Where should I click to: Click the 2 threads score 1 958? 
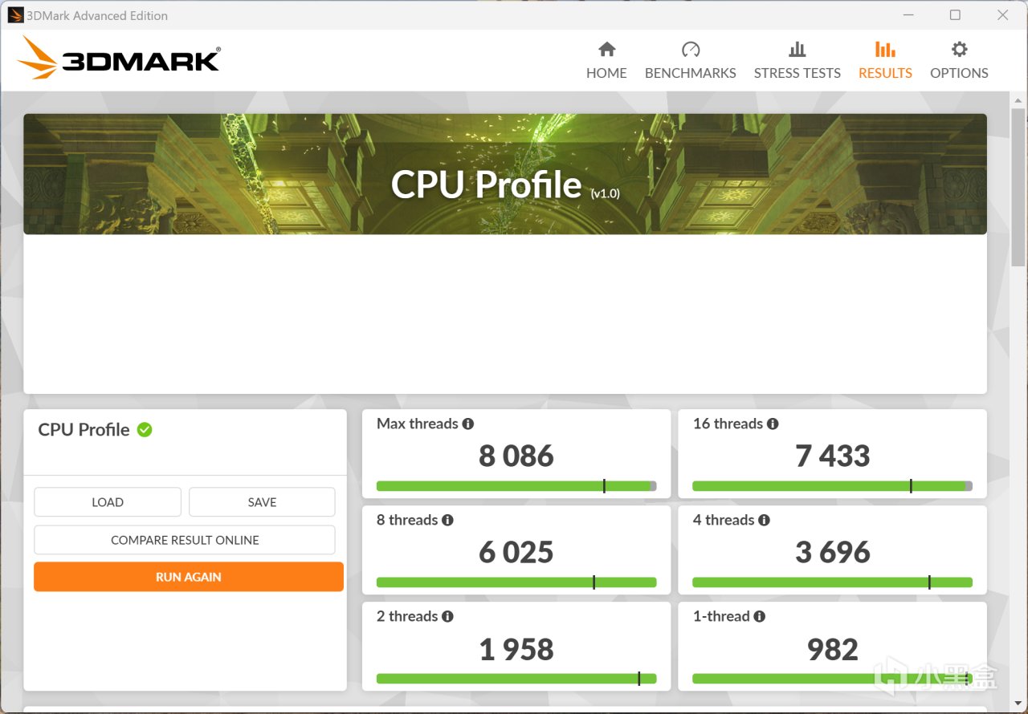(x=516, y=649)
